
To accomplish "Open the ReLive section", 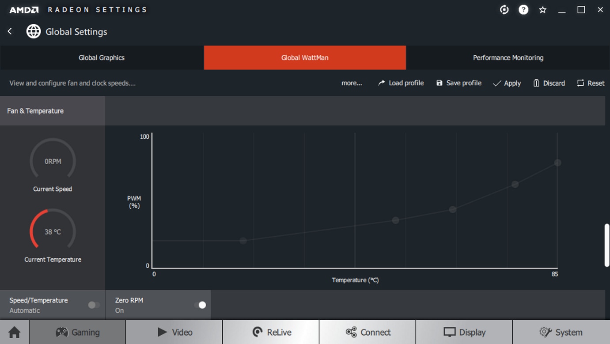I will click(271, 332).
